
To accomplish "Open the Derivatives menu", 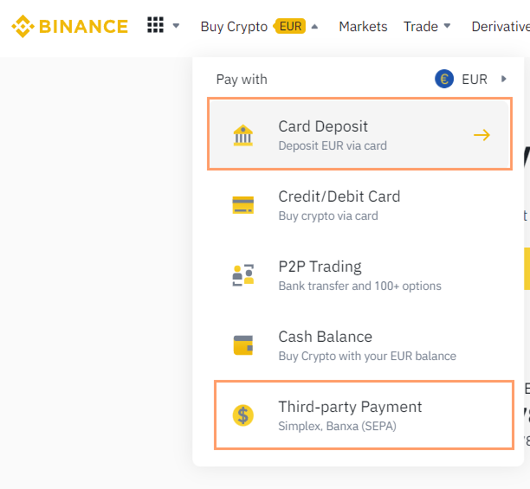I will click(x=501, y=26).
